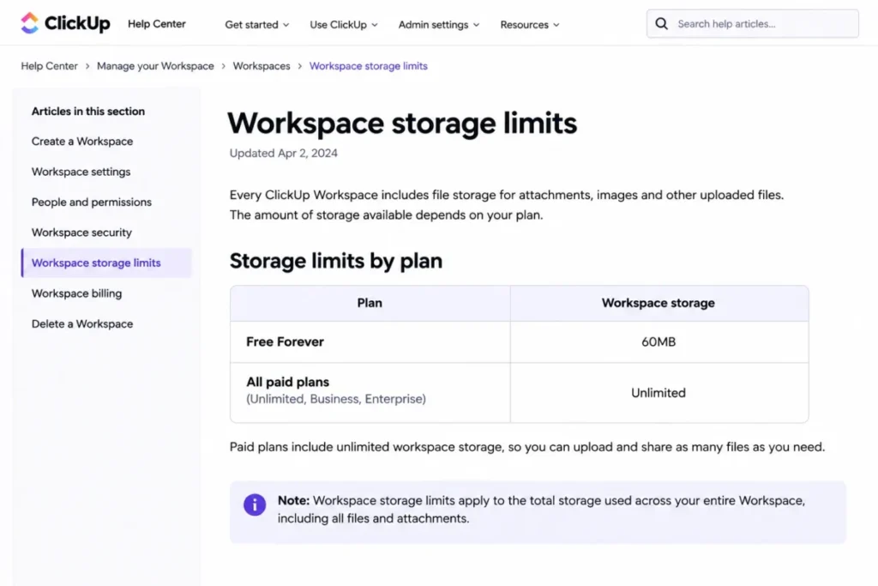Select Workspace storage limits in the sidebar
This screenshot has height=586, width=878.
click(106, 263)
